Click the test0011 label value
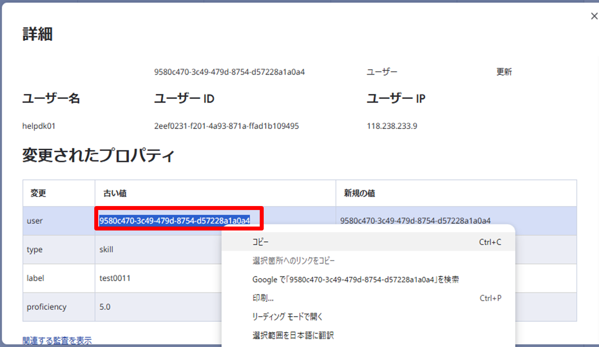 coord(115,278)
